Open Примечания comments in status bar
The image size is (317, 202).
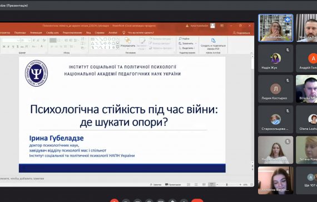pos(173,184)
